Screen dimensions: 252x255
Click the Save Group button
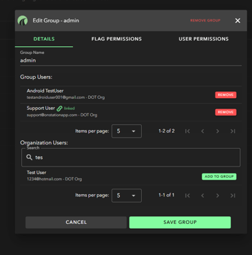click(x=180, y=223)
